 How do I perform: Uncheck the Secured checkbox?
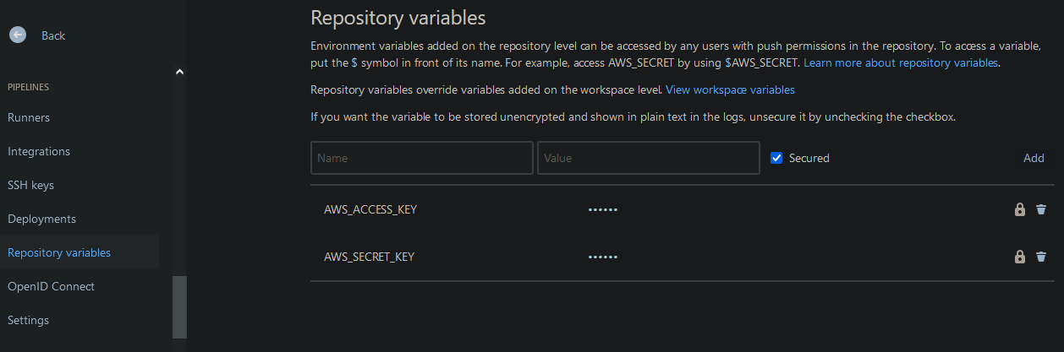[777, 158]
